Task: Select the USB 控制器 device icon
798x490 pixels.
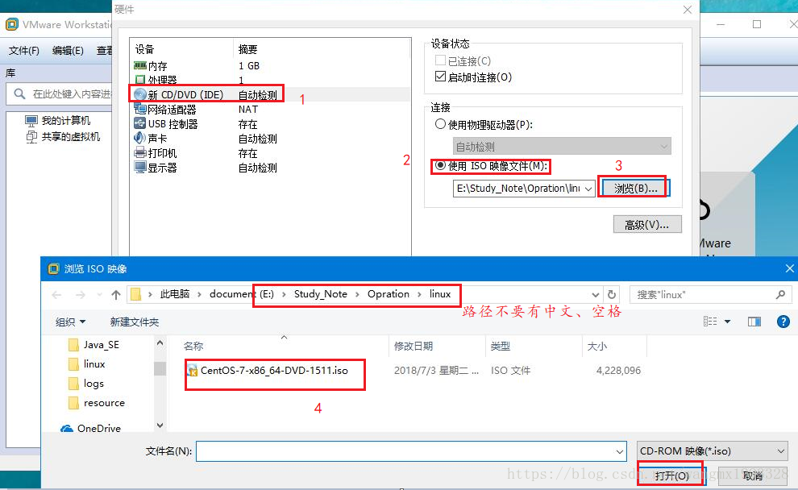Action: (140, 123)
